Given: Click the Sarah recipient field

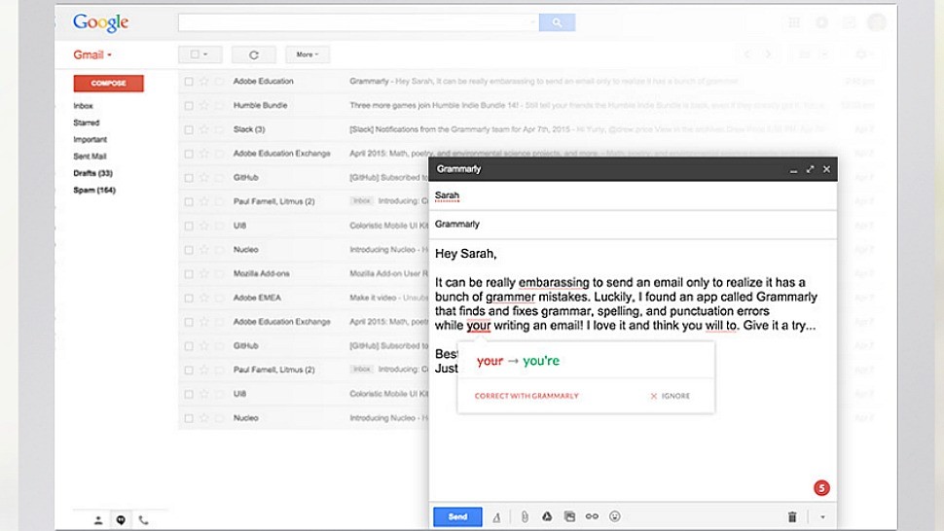Looking at the screenshot, I should point(633,195).
